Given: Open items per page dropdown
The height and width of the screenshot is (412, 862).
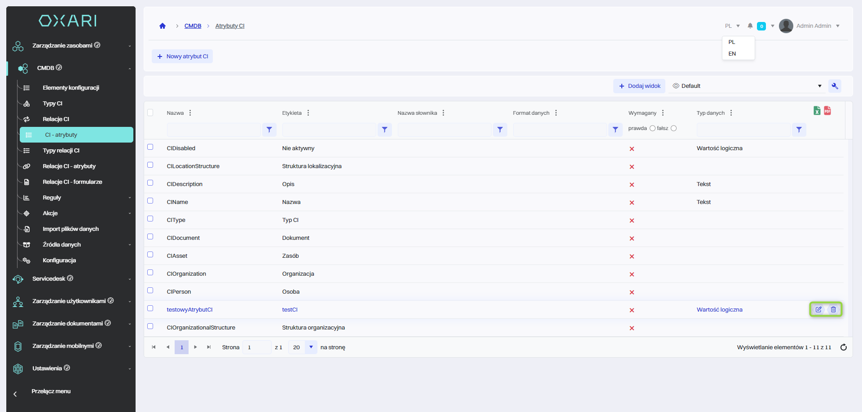Looking at the screenshot, I should click(x=311, y=347).
